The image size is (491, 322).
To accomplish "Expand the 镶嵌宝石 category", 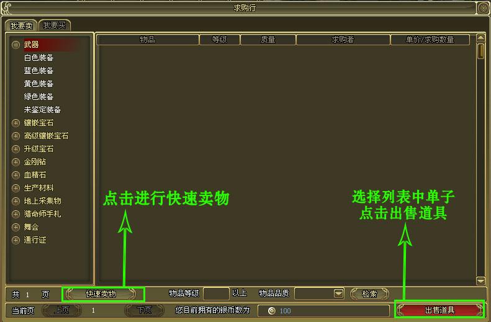I will pyautogui.click(x=16, y=123).
